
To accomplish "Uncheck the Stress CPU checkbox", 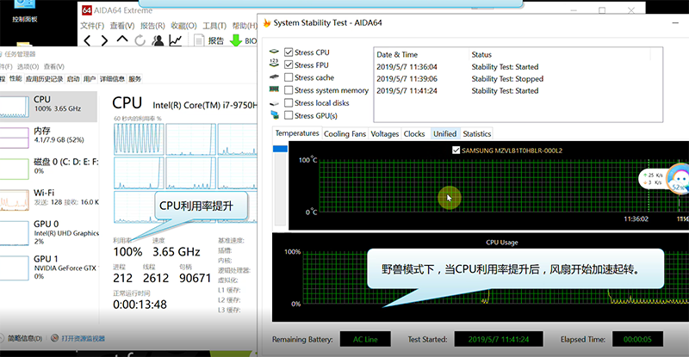I will (289, 52).
